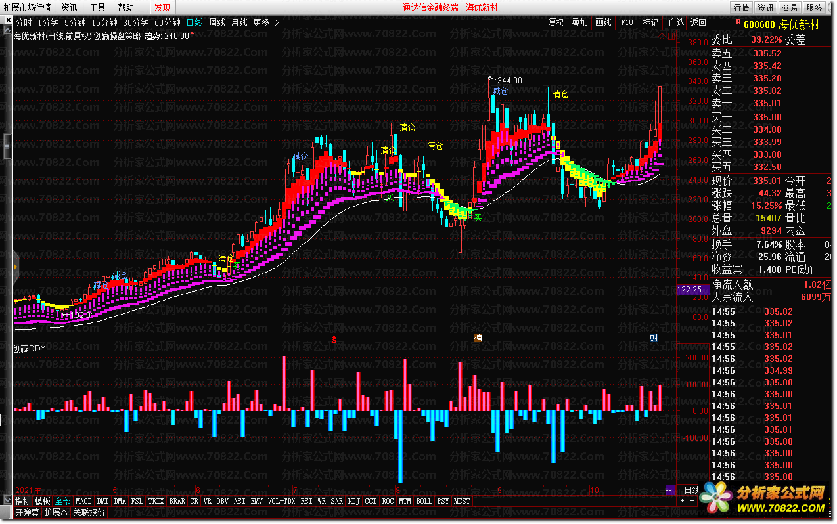Click the 买一 price 335.00
The width and height of the screenshot is (837, 524).
(x=767, y=117)
